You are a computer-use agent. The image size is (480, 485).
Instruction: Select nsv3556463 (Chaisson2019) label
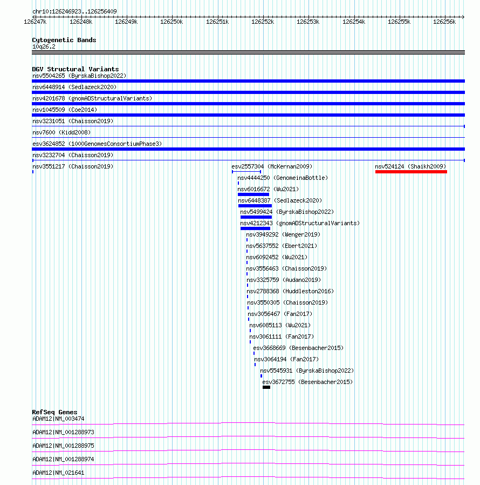coord(286,268)
